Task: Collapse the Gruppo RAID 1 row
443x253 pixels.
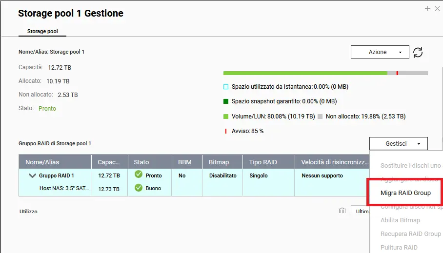Action: tap(33, 175)
